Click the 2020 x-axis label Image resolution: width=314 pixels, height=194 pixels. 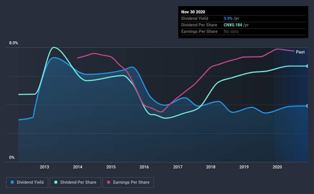coord(277,167)
